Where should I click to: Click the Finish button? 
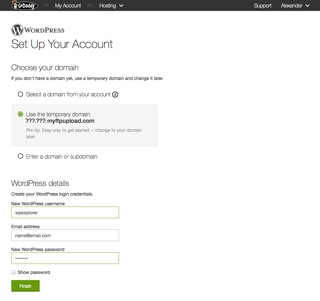[25, 286]
